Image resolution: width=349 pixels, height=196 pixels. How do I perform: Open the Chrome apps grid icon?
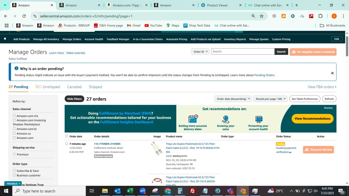7,26
